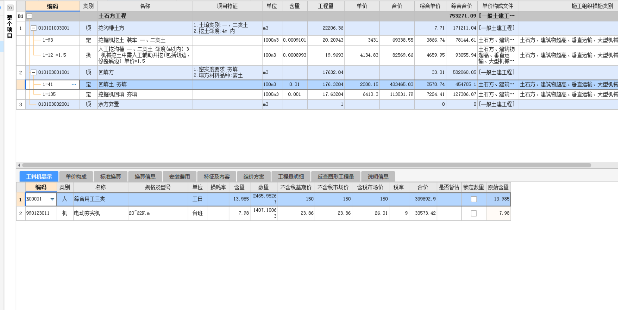Click the 582060.05 综合合价 cell
Screen dimensions: 618x310
tap(462, 72)
